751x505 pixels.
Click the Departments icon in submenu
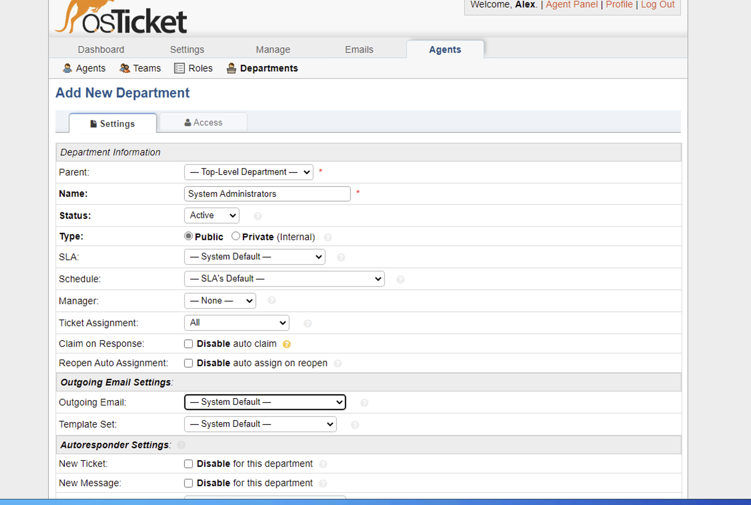click(231, 68)
